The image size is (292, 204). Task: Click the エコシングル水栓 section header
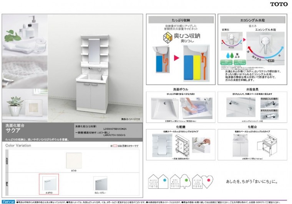pyautogui.click(x=252, y=20)
